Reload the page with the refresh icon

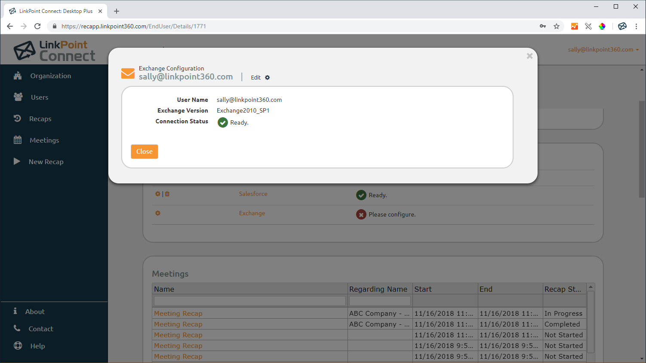37,26
